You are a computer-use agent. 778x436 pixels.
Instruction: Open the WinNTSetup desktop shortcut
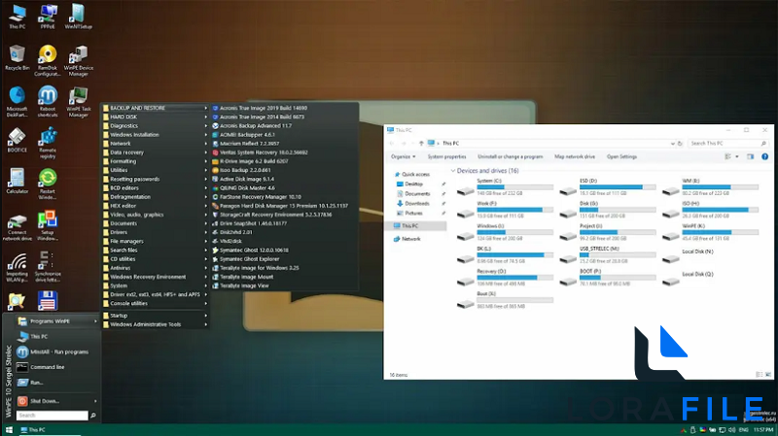coord(78,17)
